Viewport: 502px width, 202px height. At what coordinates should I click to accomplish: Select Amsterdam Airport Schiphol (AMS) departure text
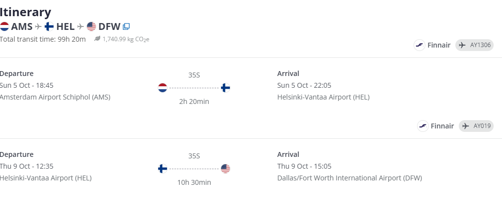coord(55,97)
